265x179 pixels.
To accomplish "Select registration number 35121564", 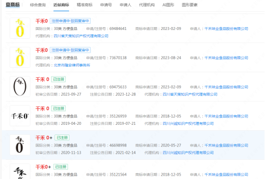I will pos(118,175).
